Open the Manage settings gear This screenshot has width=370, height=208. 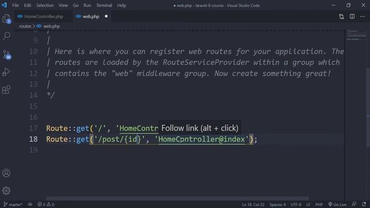pos(6,191)
